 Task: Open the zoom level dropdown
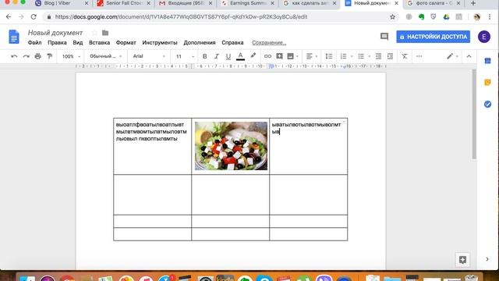71,56
